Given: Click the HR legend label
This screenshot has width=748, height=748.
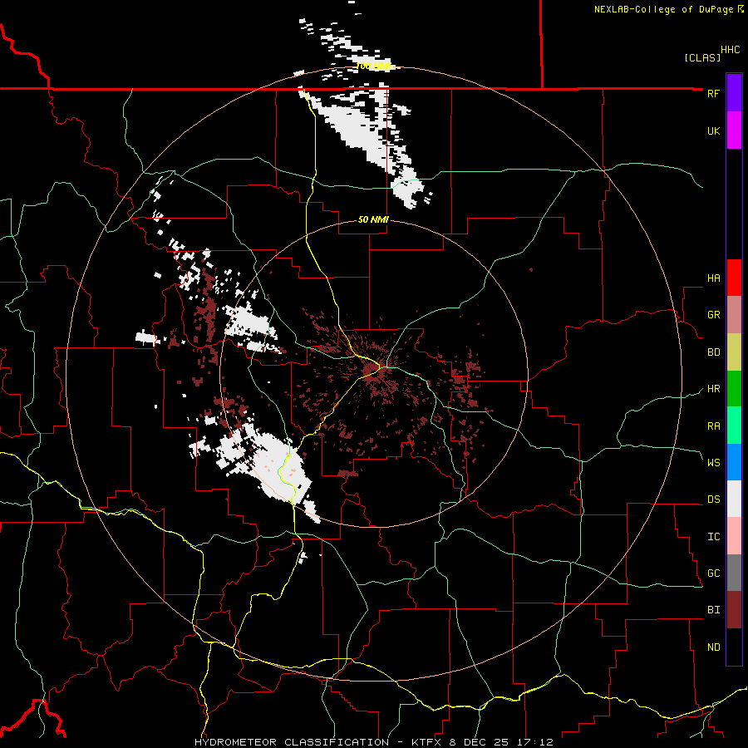Looking at the screenshot, I should point(714,389).
